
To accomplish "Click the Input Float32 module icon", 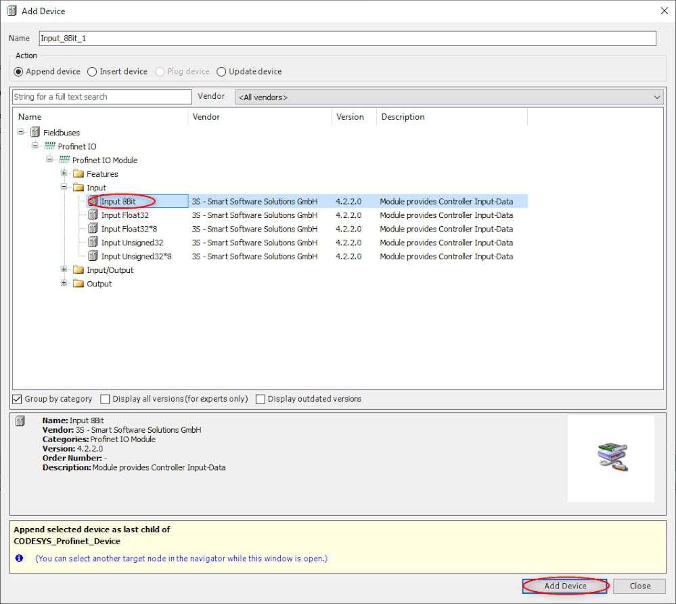I will 93,215.
